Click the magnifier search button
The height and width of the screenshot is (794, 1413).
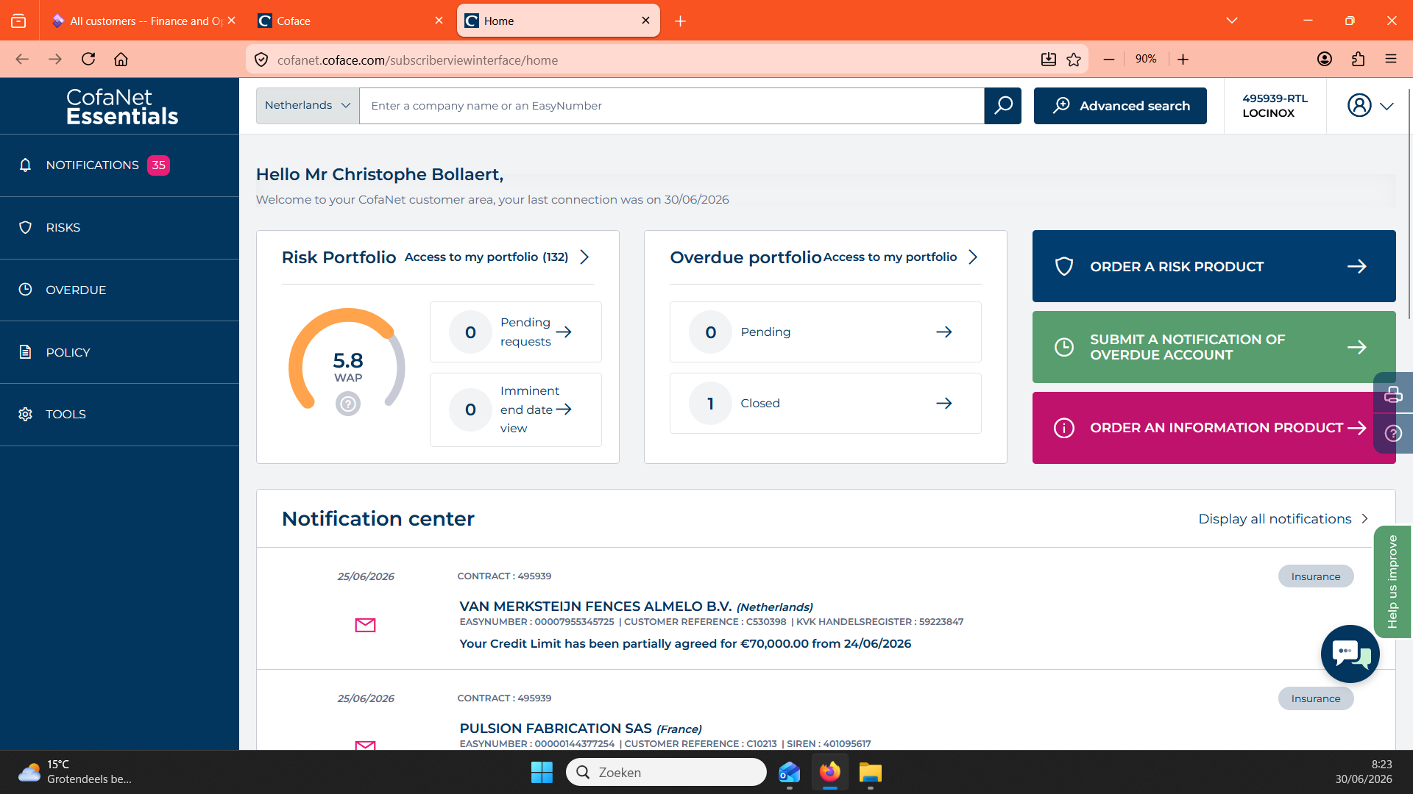(x=1002, y=106)
